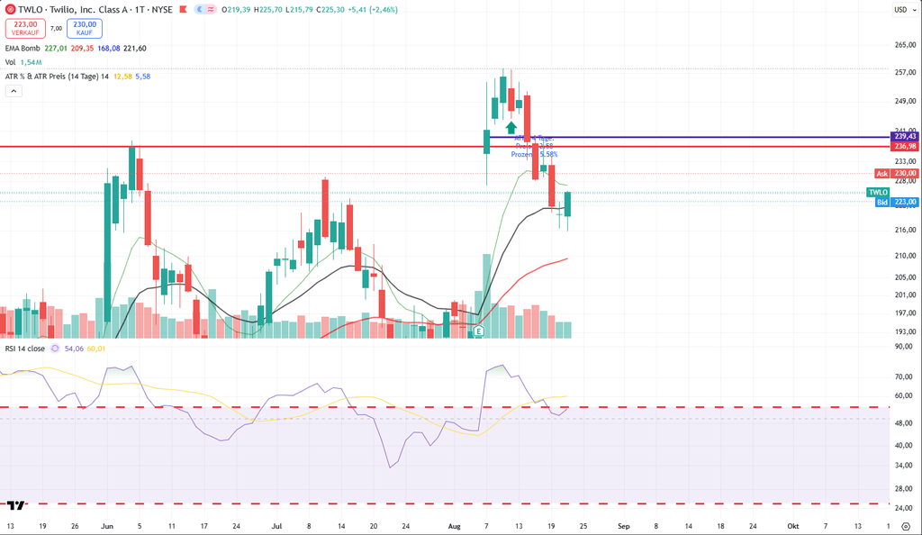The image size is (922, 535).
Task: Click the EMA value 221,60
Action: pyautogui.click(x=135, y=49)
